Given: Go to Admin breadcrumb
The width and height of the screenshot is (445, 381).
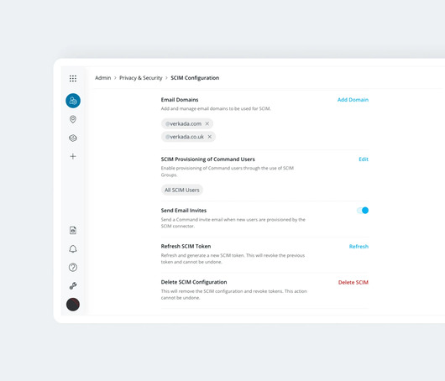Looking at the screenshot, I should (x=103, y=78).
